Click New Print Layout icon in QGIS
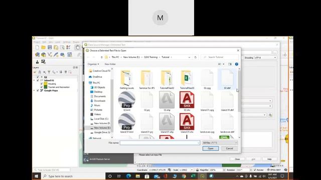The image size is (321, 180). pos(56,47)
